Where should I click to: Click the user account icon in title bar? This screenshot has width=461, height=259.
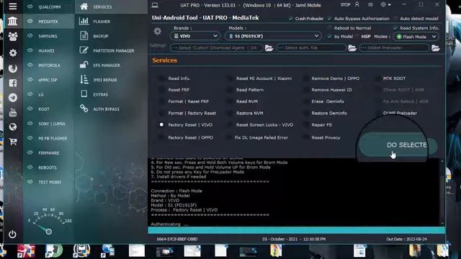(357, 5)
